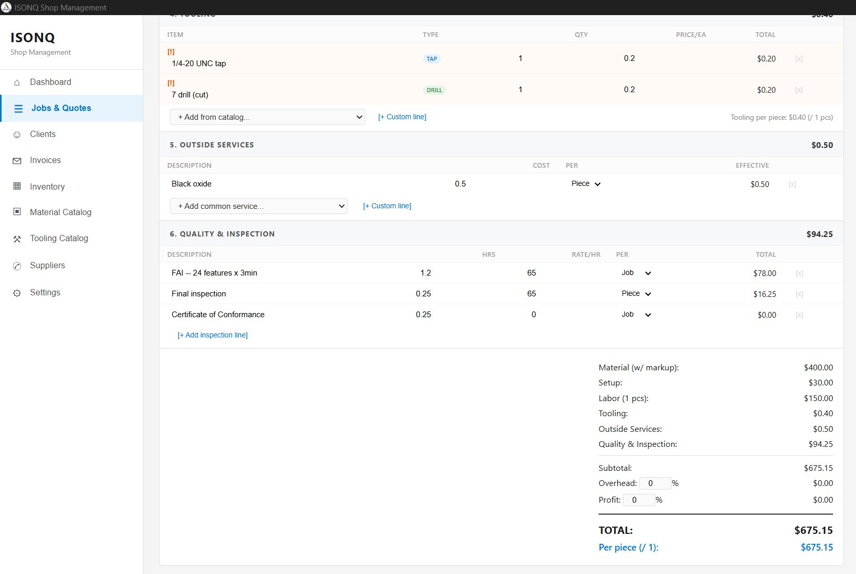Open the Add from catalog dropdown
Image resolution: width=856 pixels, height=574 pixels.
[x=267, y=117]
